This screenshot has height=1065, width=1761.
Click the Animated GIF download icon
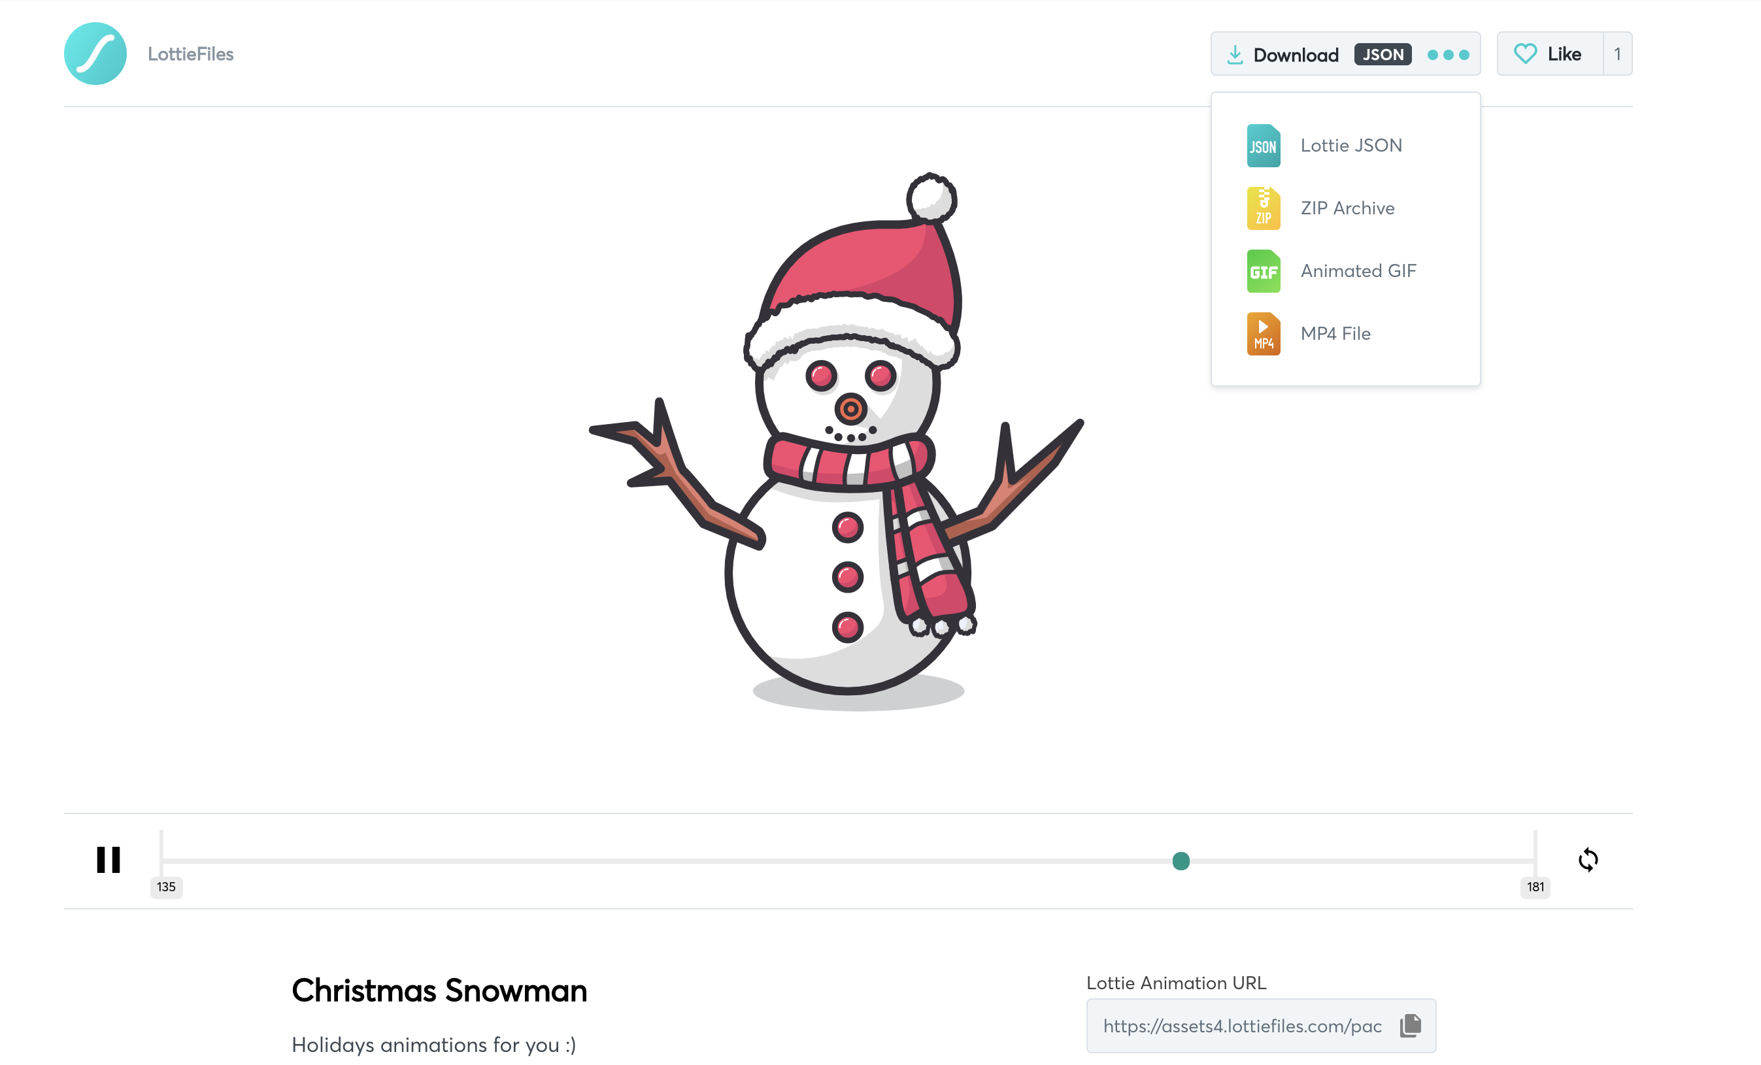coord(1263,270)
